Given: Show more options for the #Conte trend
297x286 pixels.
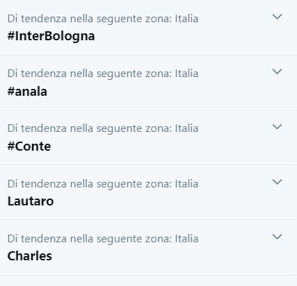Looking at the screenshot, I should coord(277,127).
